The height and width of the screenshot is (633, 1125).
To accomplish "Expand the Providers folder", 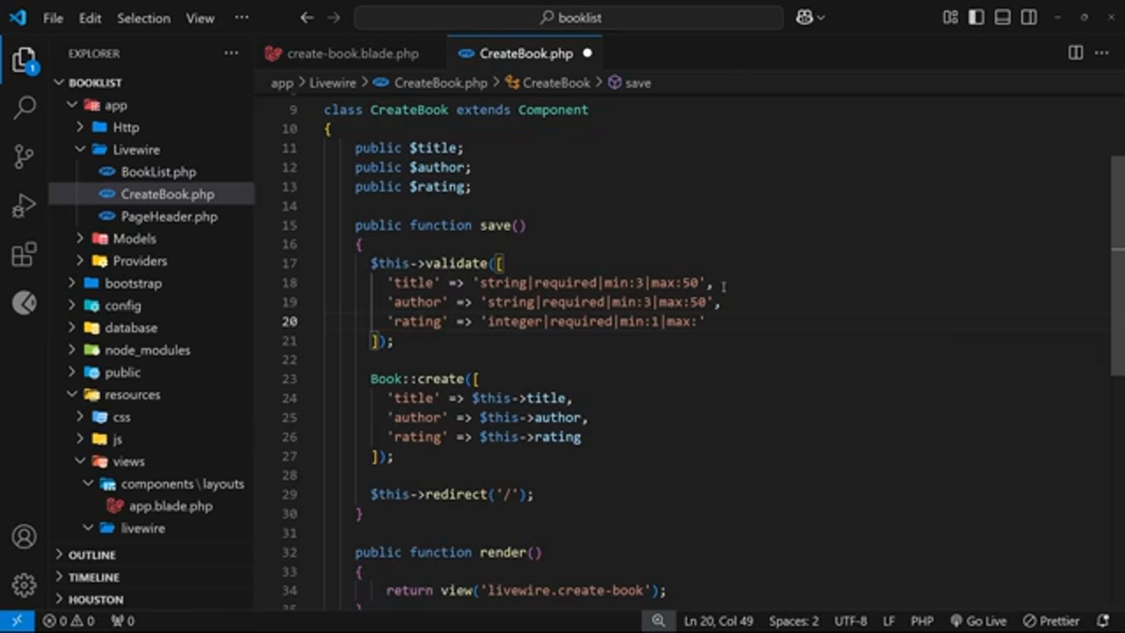I will [x=139, y=261].
